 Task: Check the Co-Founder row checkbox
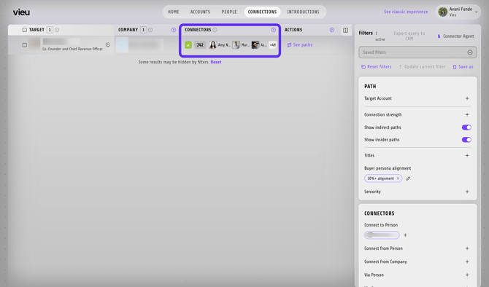pos(25,45)
